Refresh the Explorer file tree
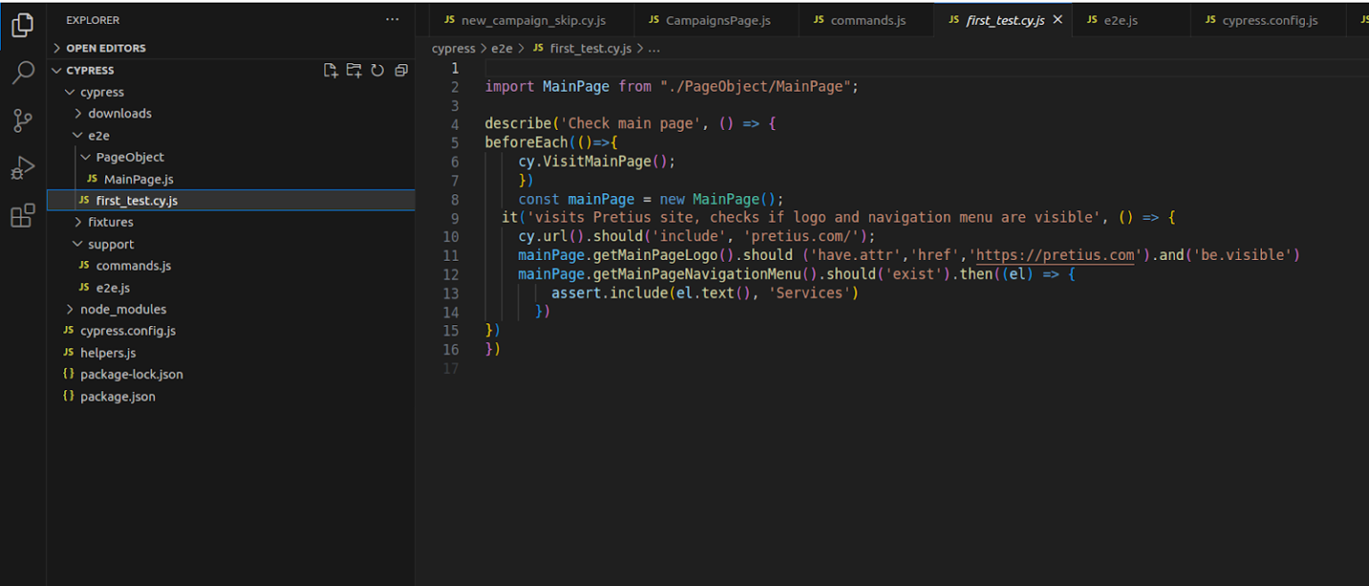The width and height of the screenshot is (1369, 586). [x=376, y=69]
